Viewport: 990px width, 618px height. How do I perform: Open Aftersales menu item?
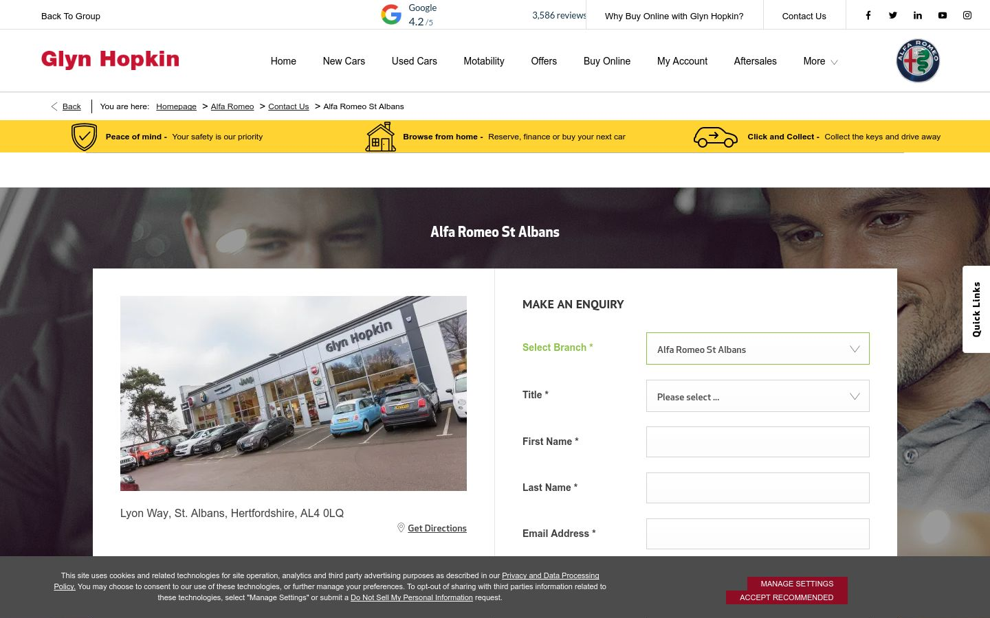(x=755, y=61)
